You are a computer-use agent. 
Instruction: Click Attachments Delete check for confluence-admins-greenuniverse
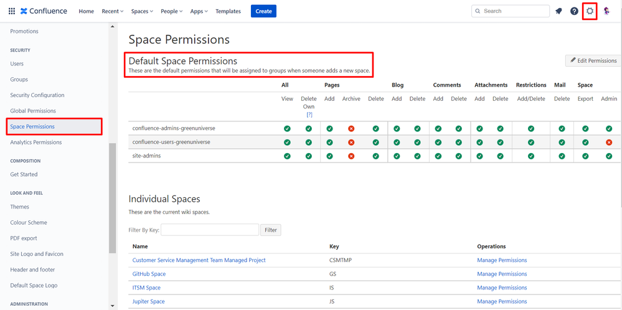tap(500, 128)
